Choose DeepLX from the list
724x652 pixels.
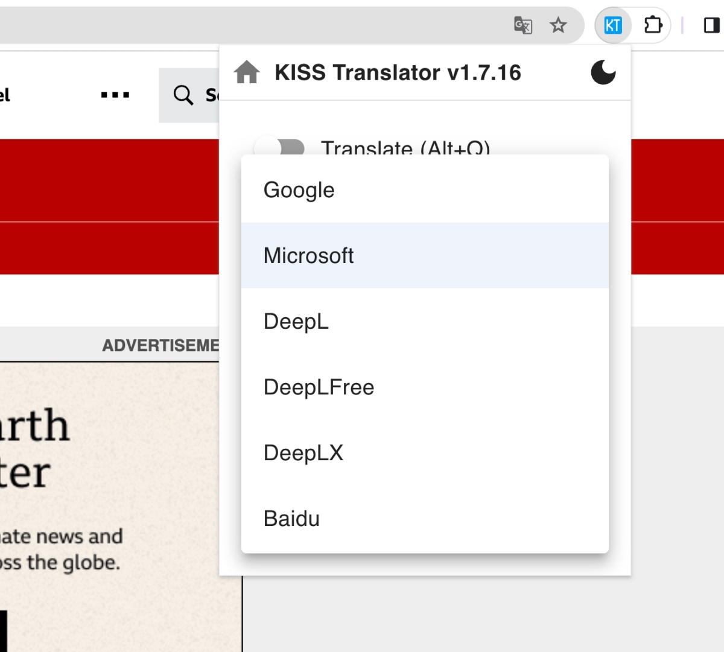pos(303,453)
